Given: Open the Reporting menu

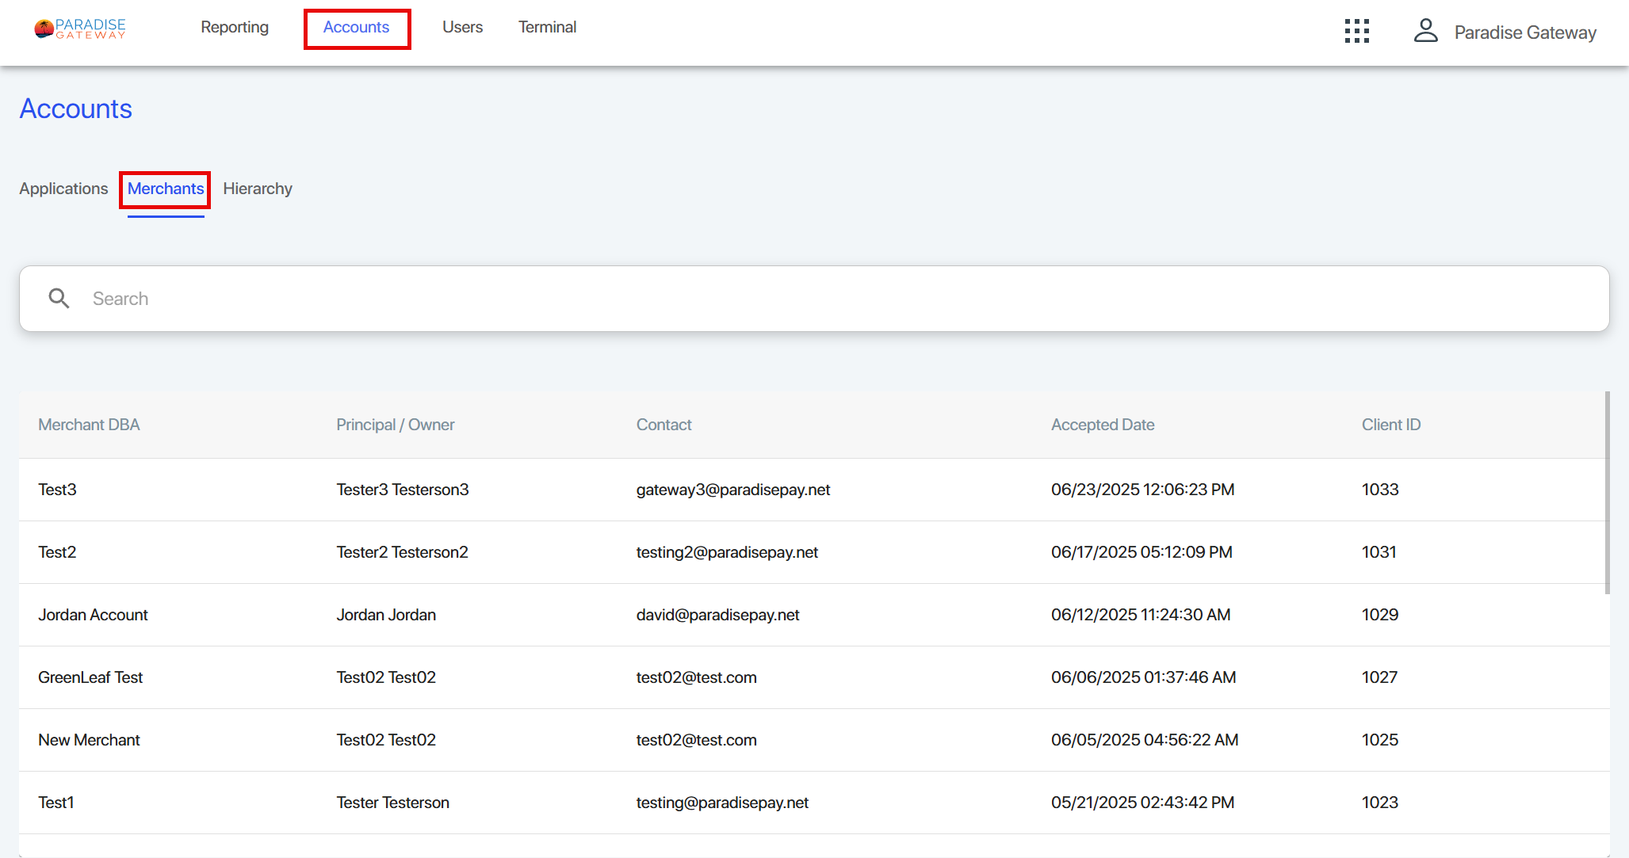Looking at the screenshot, I should pyautogui.click(x=235, y=27).
